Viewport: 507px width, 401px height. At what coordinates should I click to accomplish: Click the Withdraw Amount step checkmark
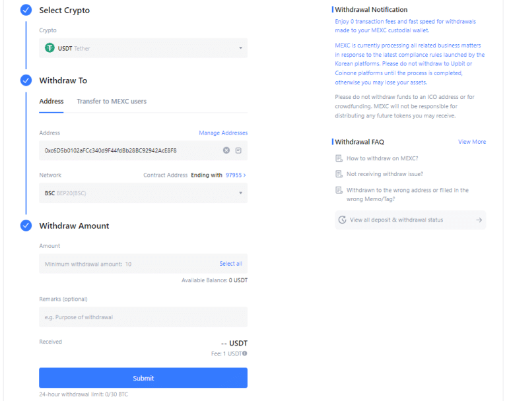coord(26,225)
